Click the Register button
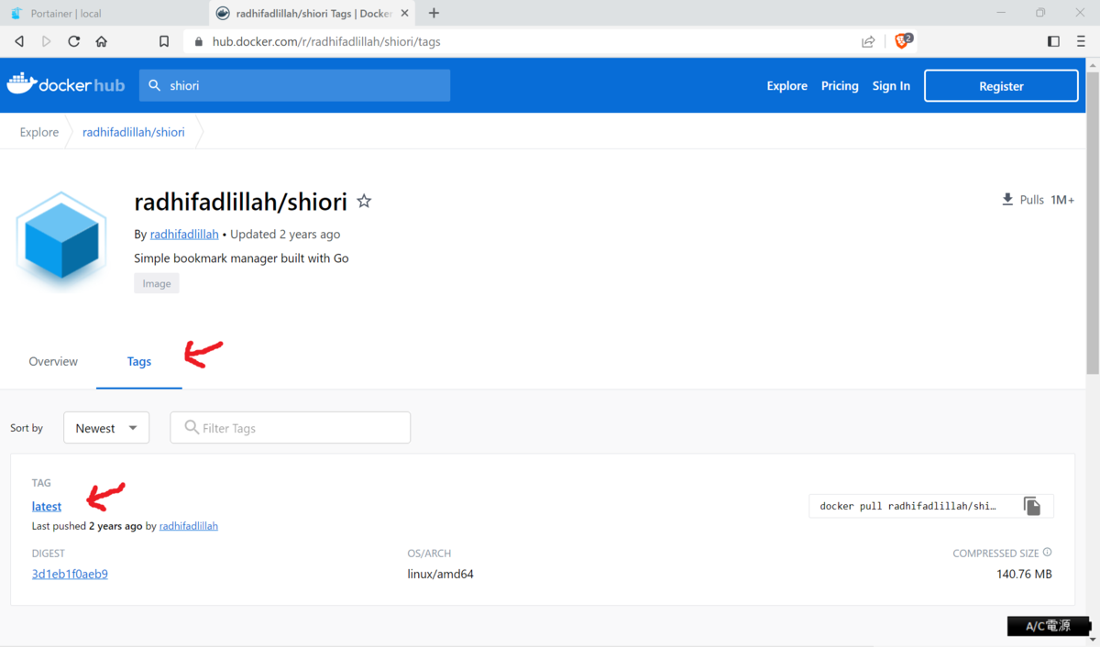 tap(1001, 85)
